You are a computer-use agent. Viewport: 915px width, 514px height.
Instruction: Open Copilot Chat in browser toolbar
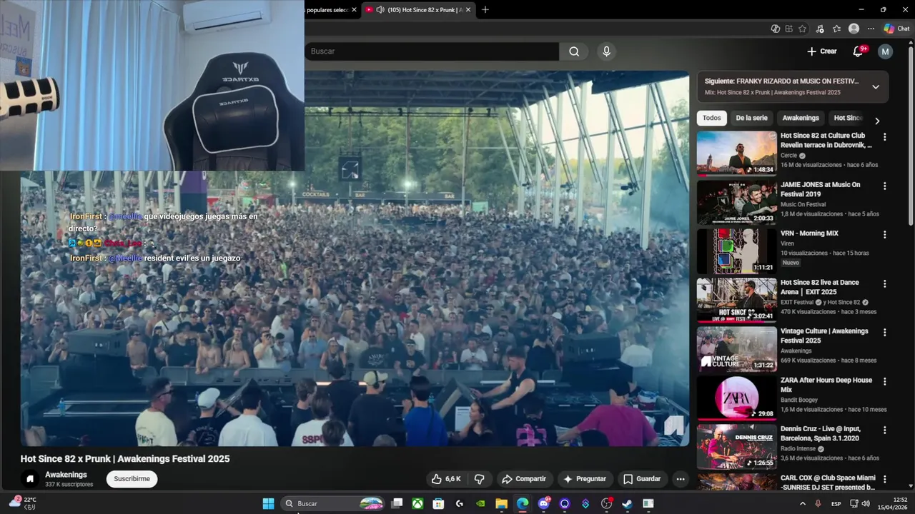pos(896,29)
